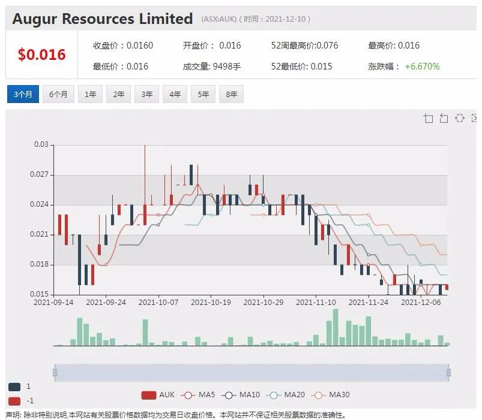Click the area zoom chart tool icon
Image resolution: width=482 pixels, height=420 pixels.
pos(428,118)
